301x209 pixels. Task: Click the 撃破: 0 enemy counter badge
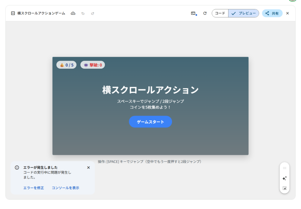[x=93, y=65]
